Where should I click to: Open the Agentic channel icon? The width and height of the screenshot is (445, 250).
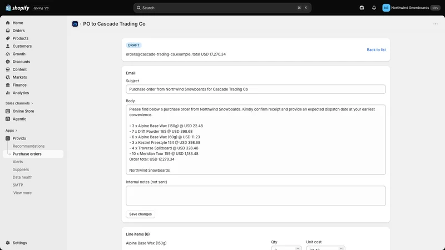[8, 119]
